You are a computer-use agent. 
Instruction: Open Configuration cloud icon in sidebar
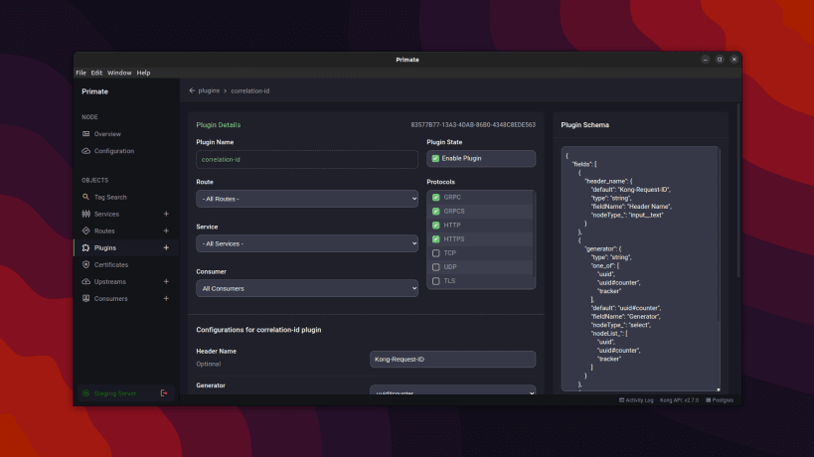pos(86,151)
